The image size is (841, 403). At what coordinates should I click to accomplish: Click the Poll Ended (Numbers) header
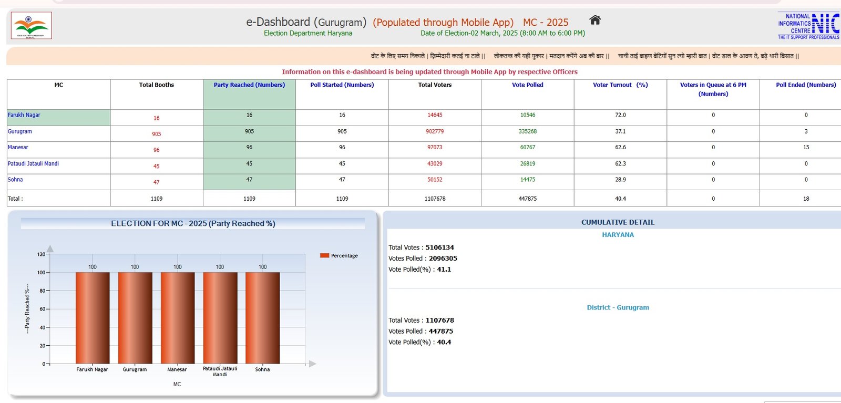[x=805, y=85]
